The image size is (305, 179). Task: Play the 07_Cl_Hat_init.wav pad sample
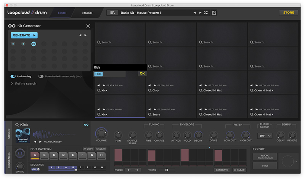tap(205, 85)
